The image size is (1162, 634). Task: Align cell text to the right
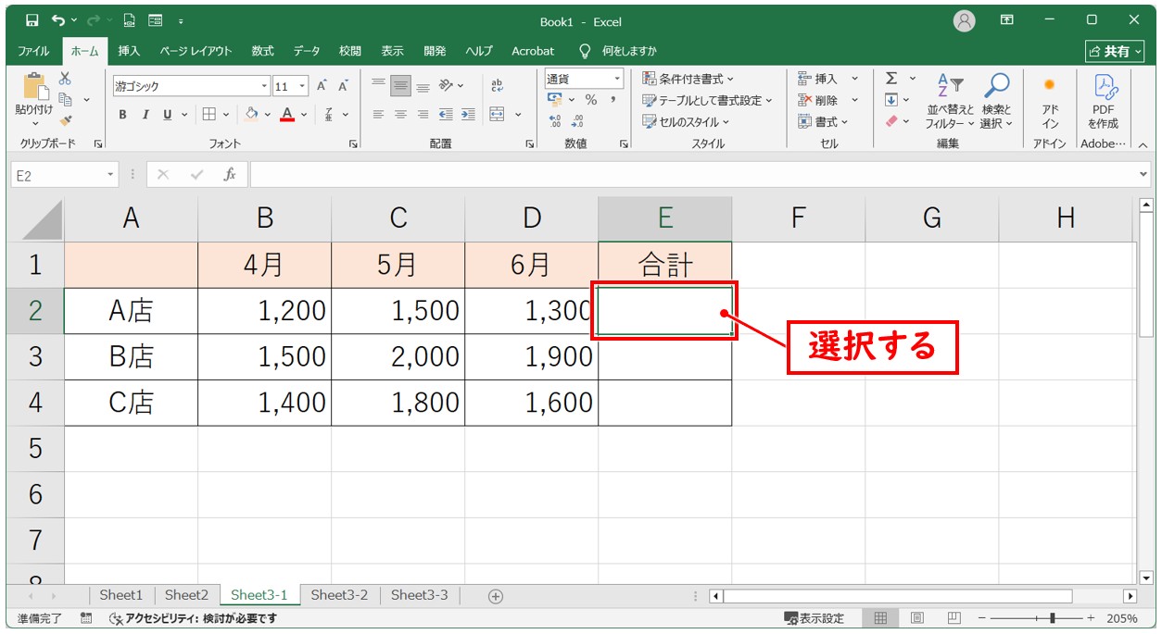coord(423,115)
